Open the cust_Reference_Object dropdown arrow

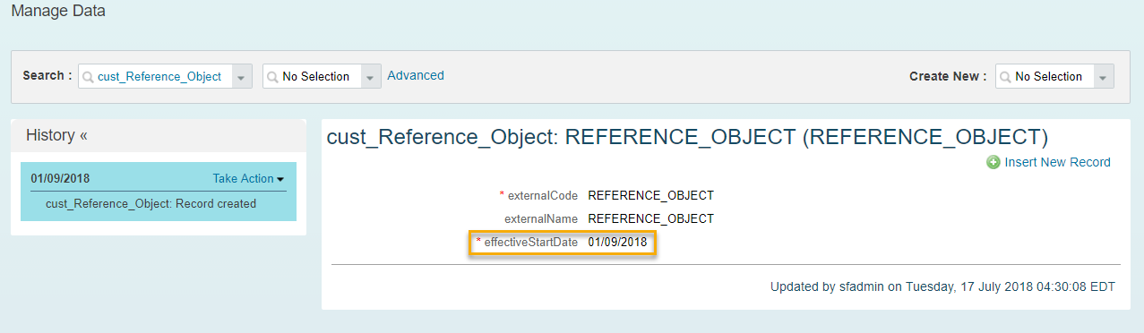pyautogui.click(x=242, y=77)
